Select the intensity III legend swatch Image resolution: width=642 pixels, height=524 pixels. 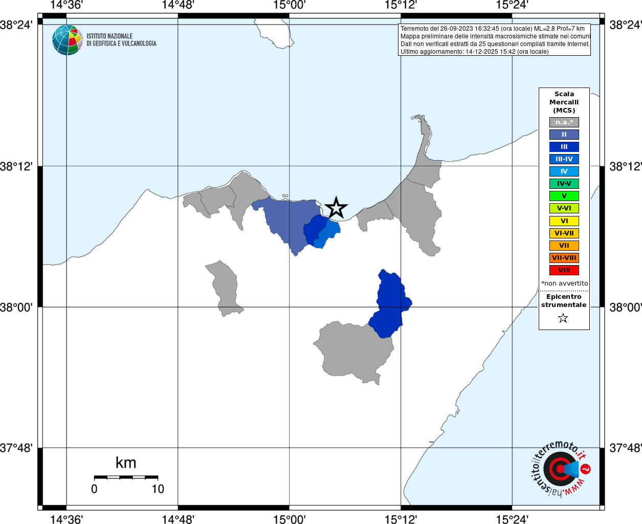point(564,147)
